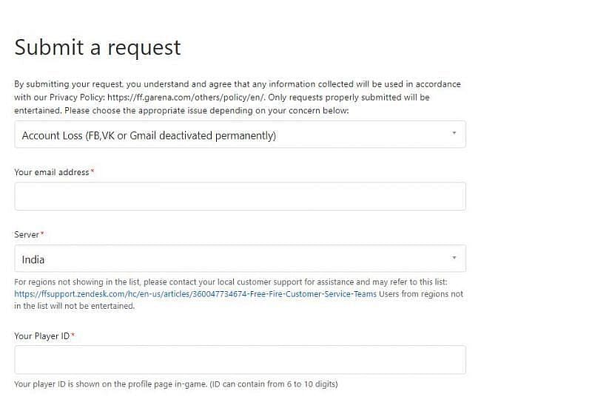Click the red asterisk beside Player ID
592x402 pixels.
click(73, 336)
